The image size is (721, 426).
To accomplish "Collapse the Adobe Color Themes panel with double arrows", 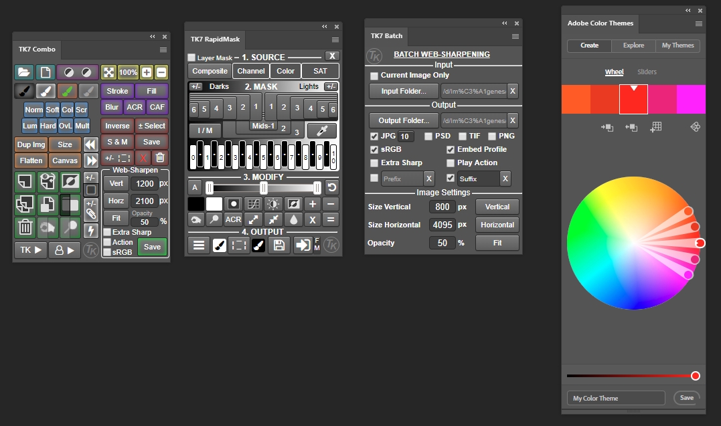I will tap(688, 11).
